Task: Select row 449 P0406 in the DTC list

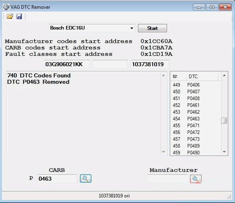Action: tap(196, 85)
